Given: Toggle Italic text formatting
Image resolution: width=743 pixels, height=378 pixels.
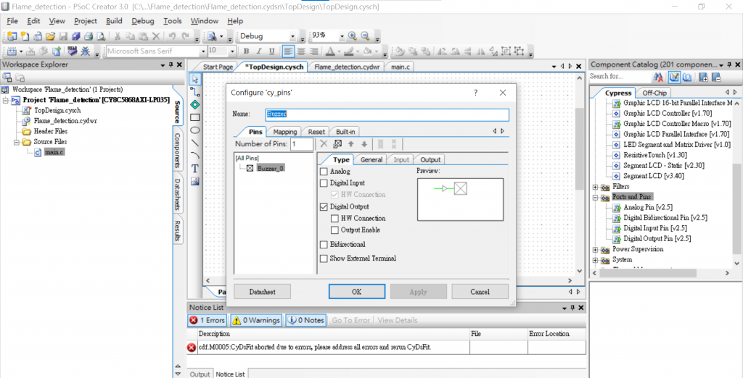Looking at the screenshot, I should 259,51.
